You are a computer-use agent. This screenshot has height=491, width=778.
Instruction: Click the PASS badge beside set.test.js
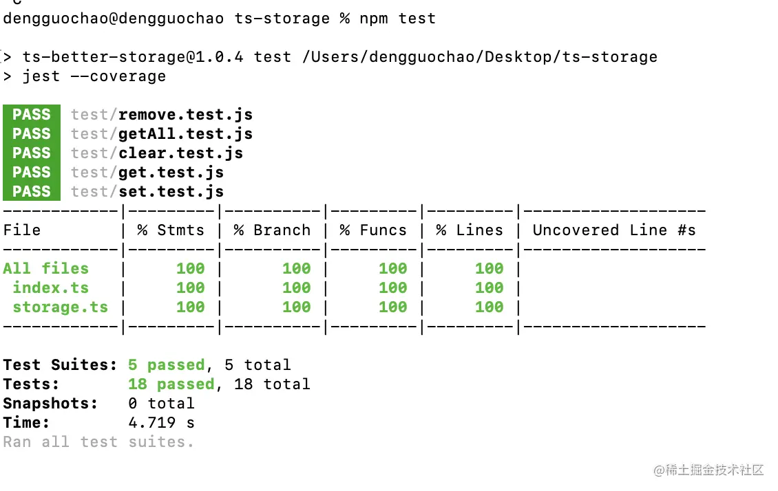click(x=32, y=191)
